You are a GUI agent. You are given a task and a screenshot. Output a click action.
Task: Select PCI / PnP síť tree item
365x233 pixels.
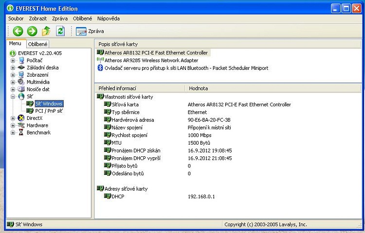point(49,111)
